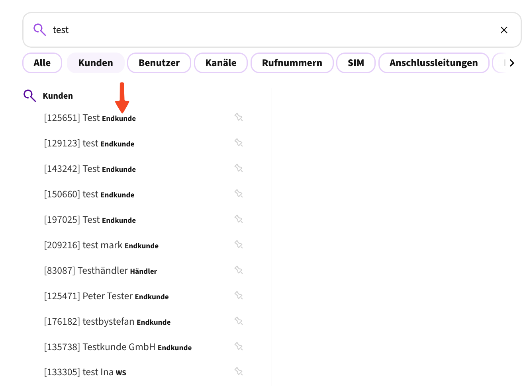Pin the customer [125651] Test
This screenshot has width=529, height=386.
click(x=239, y=117)
